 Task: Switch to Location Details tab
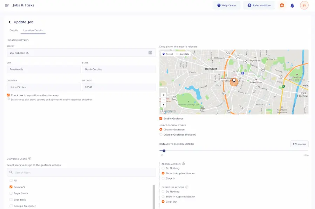coord(33,31)
